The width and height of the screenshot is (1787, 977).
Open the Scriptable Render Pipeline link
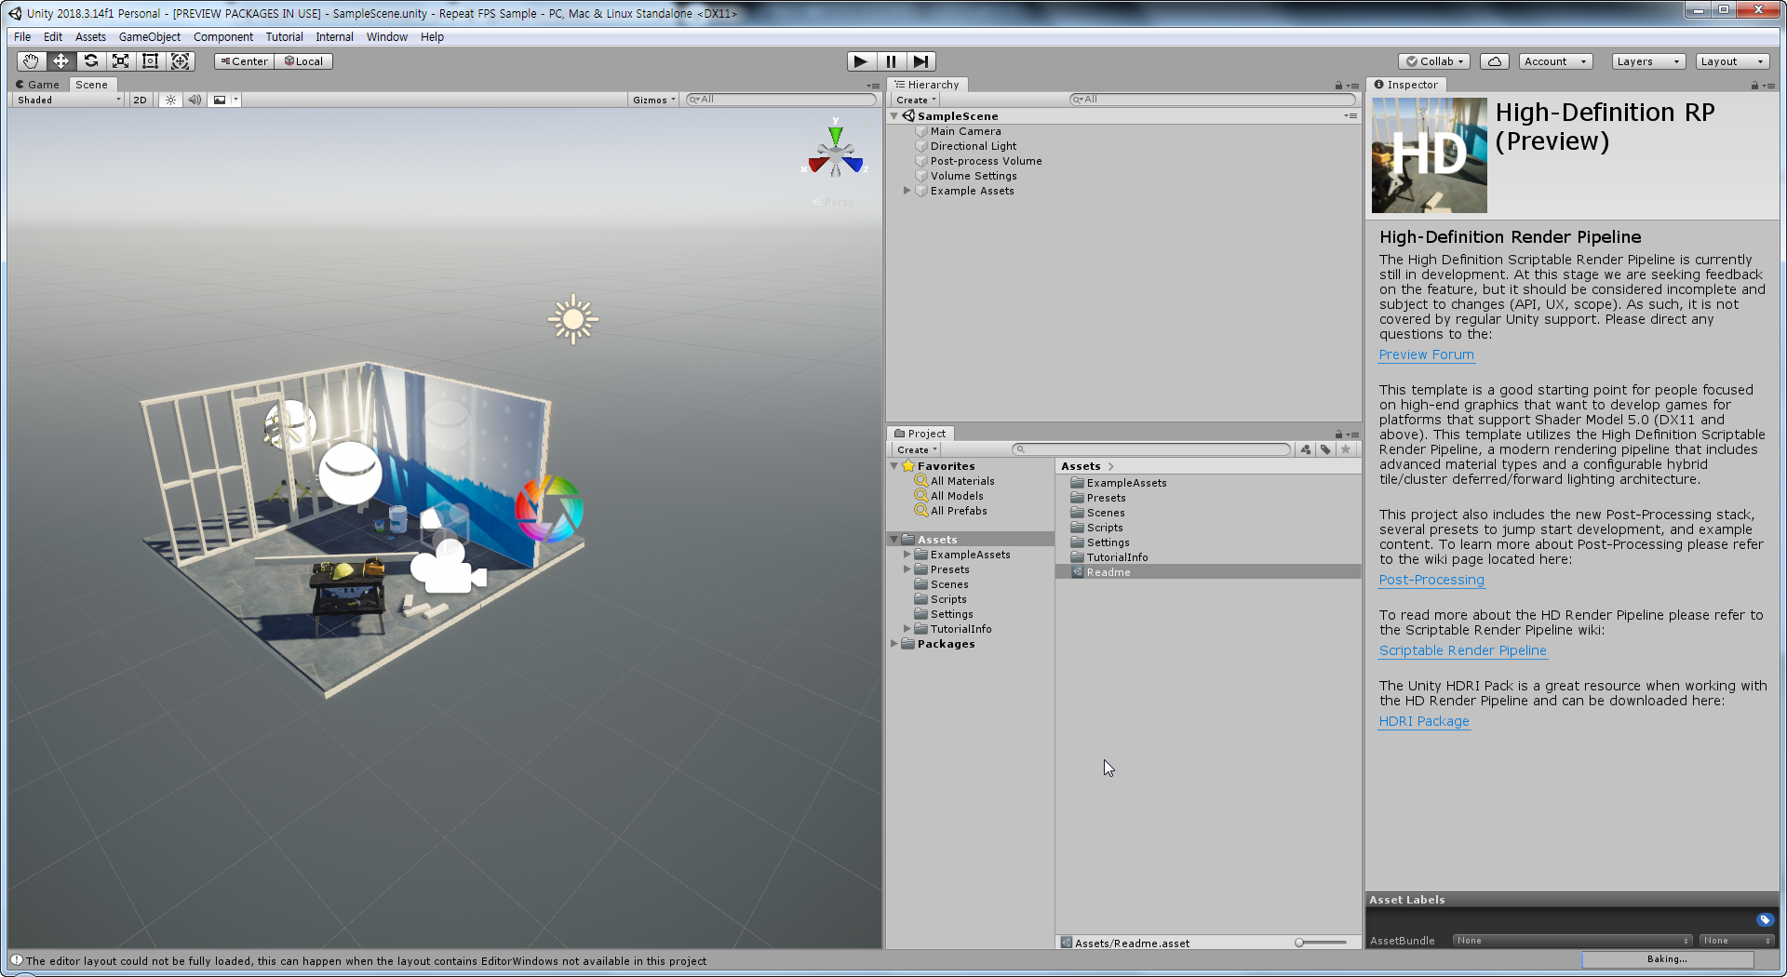[x=1462, y=650]
